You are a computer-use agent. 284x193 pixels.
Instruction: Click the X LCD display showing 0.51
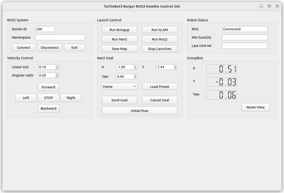tap(221, 69)
